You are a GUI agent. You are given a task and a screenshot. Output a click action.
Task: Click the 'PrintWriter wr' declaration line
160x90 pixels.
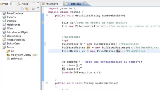pos(92,51)
